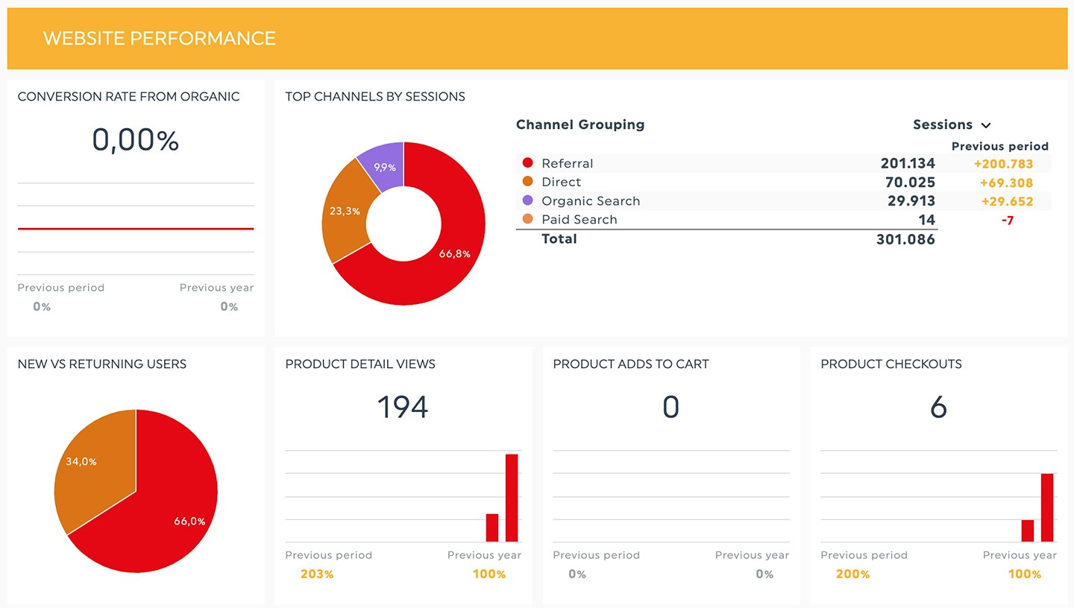Select the 34,0% slice in users pie
1074x608 pixels.
click(86, 462)
